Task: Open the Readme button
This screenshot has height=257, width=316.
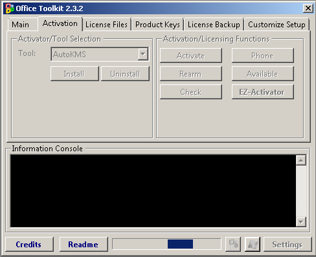Action: click(84, 244)
